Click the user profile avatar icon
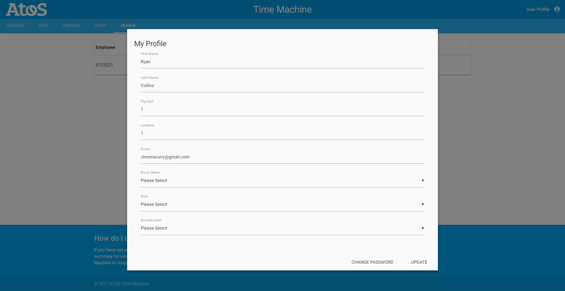 tap(557, 9)
